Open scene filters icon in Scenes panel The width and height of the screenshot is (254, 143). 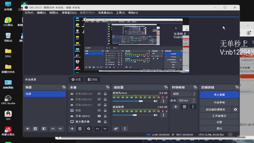click(44, 129)
